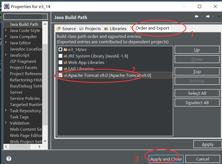The image size is (222, 164).
Task: Select JSP Fragment in the sidebar
Action: coord(23,61)
